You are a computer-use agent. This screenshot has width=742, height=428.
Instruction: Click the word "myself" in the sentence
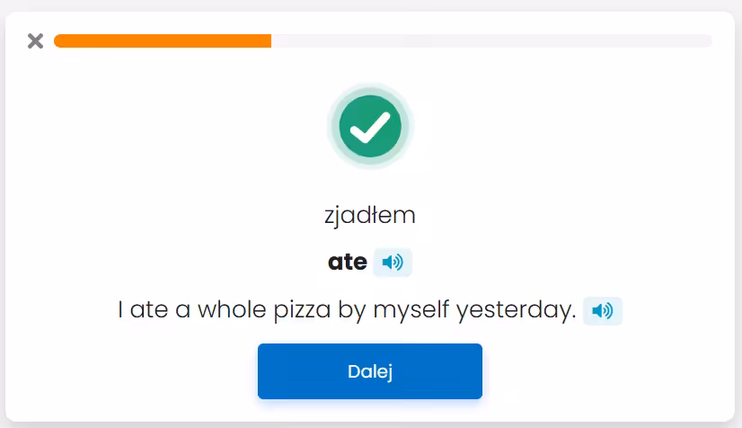[x=411, y=311]
